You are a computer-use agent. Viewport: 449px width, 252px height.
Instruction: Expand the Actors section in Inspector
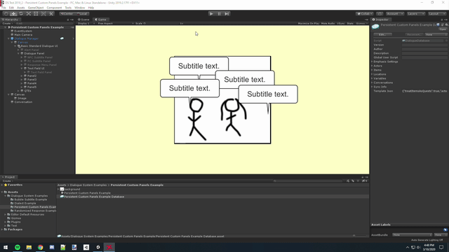[x=377, y=66]
